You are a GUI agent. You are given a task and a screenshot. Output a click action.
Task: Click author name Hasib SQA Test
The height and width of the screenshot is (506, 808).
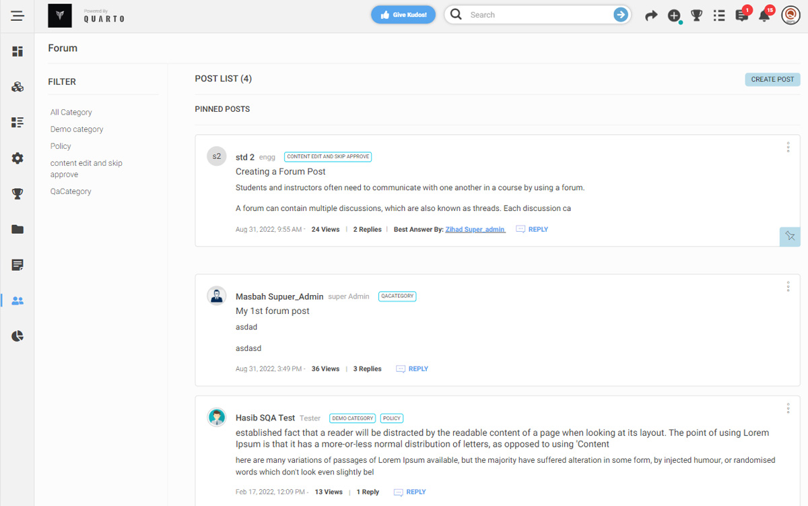point(265,418)
